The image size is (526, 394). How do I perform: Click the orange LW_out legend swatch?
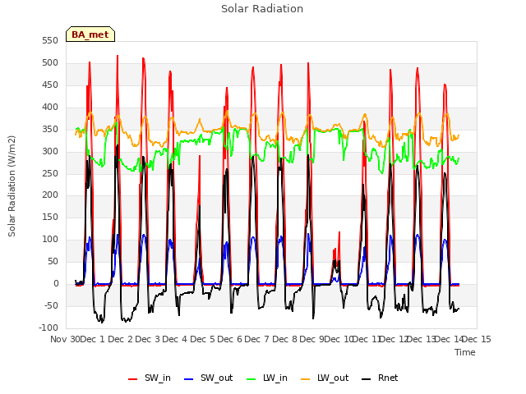click(x=305, y=379)
